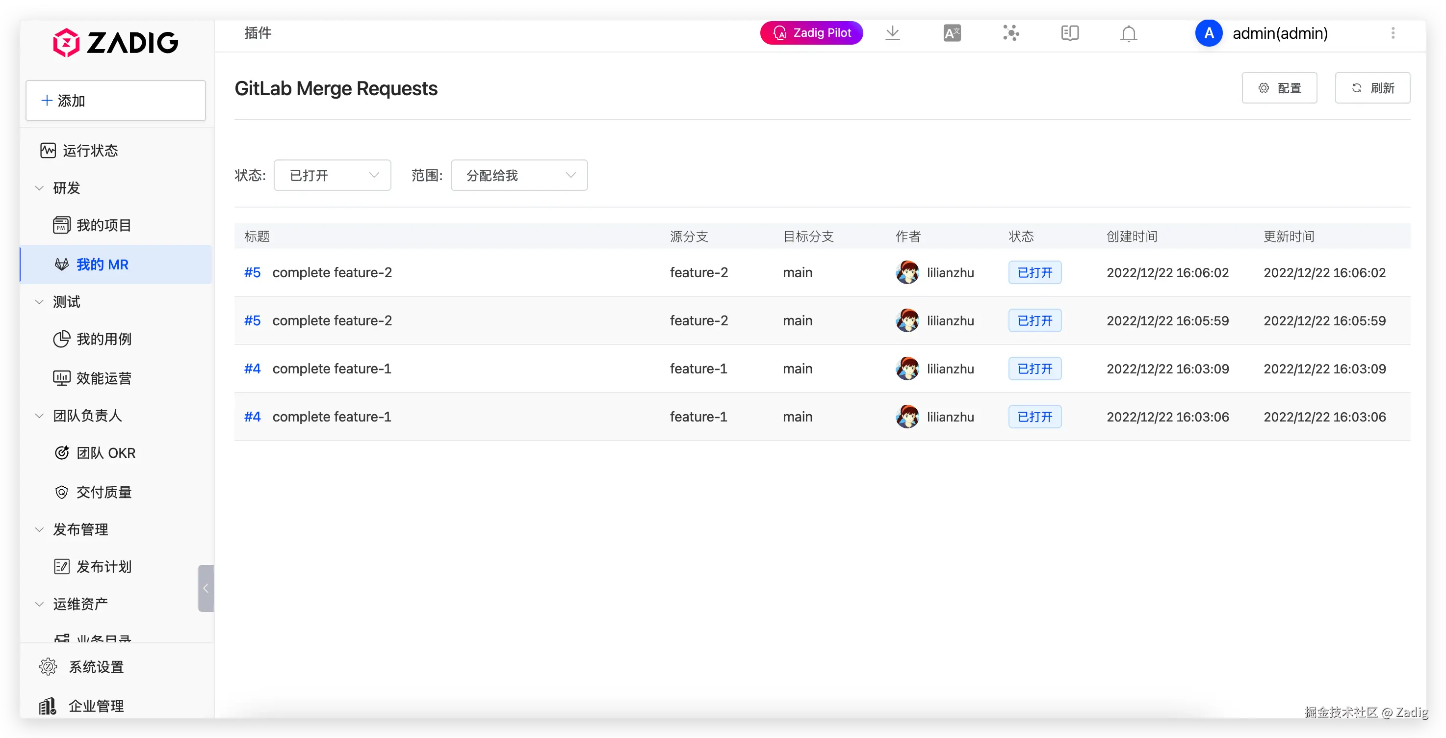Screen dimensions: 1446x738
Task: Click the 刷新 refresh button
Action: 1372,88
